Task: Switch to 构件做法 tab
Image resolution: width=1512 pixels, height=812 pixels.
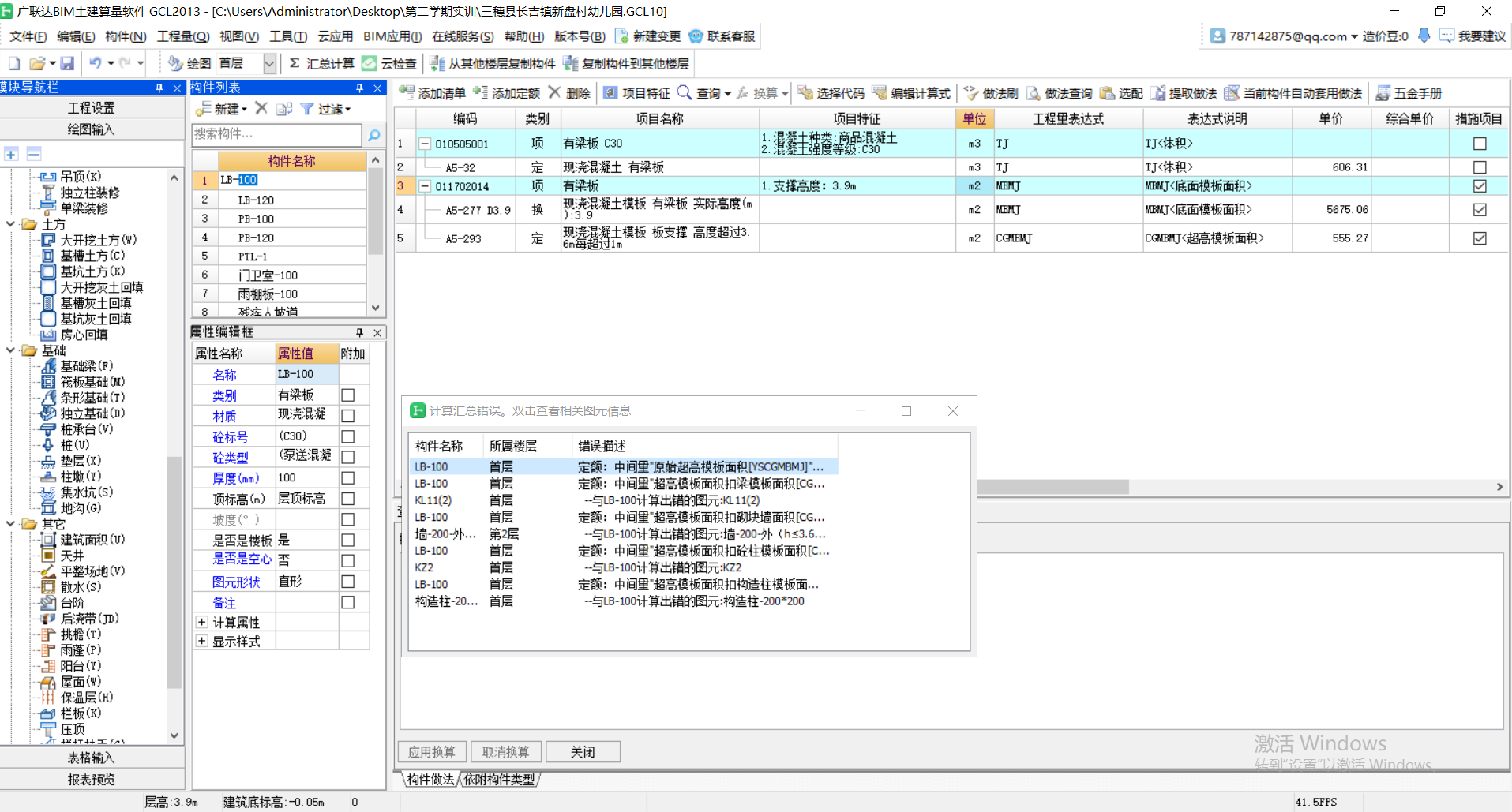Action: point(430,780)
